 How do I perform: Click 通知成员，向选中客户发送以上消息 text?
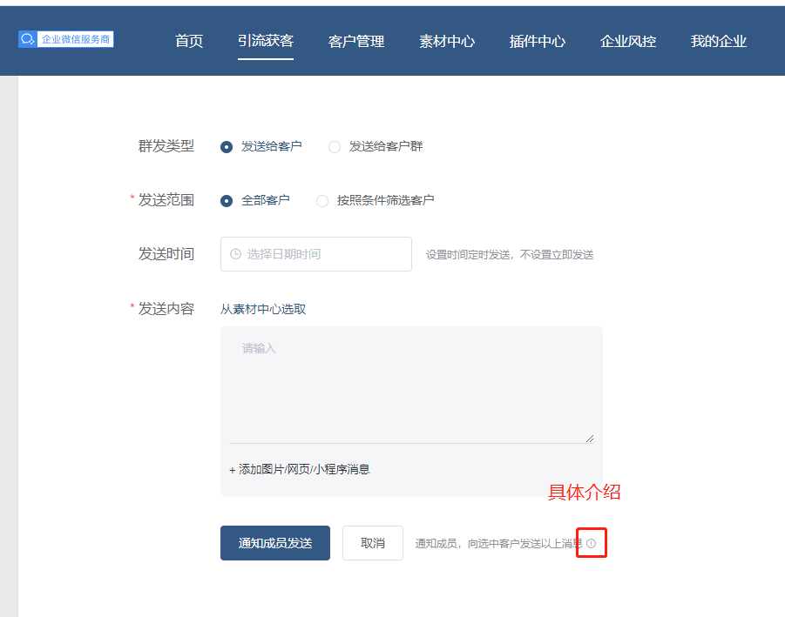pyautogui.click(x=498, y=544)
